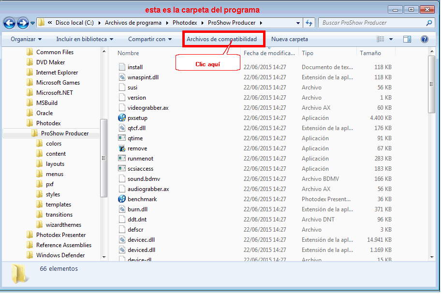
Task: Sort by Fecha de modificación column
Action: [x=269, y=53]
